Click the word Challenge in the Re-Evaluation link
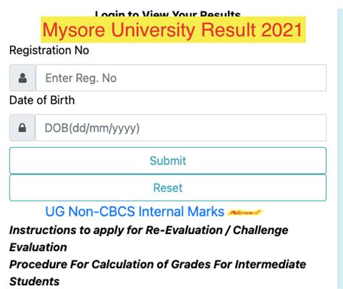The height and width of the screenshot is (289, 343). pyautogui.click(x=261, y=230)
